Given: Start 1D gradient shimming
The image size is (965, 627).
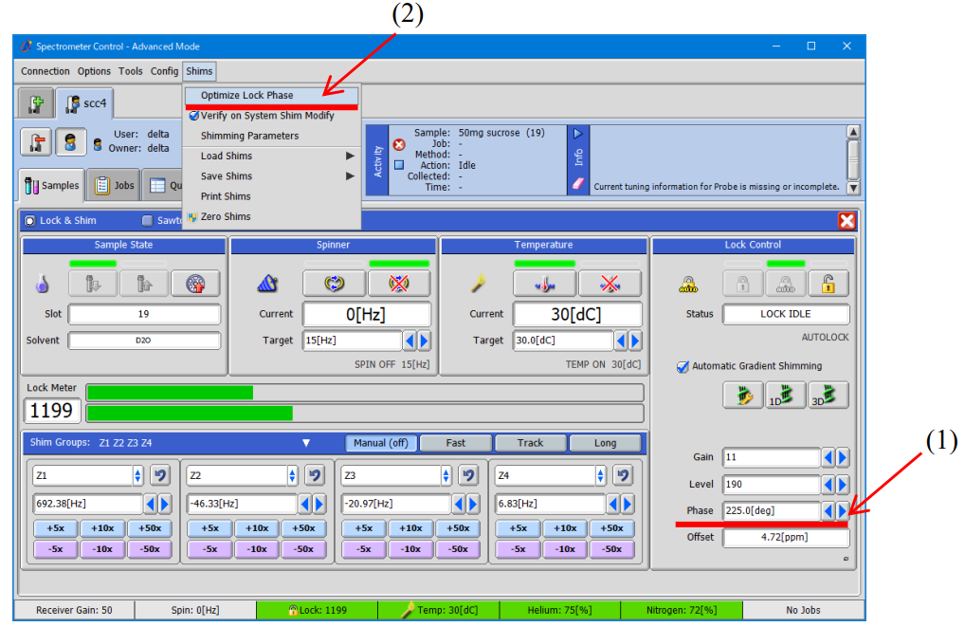Looking at the screenshot, I should pos(784,395).
